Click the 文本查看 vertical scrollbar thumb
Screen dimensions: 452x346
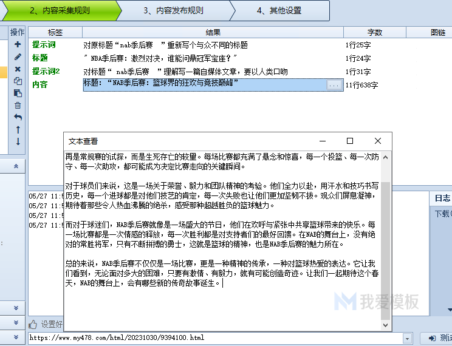point(385,251)
